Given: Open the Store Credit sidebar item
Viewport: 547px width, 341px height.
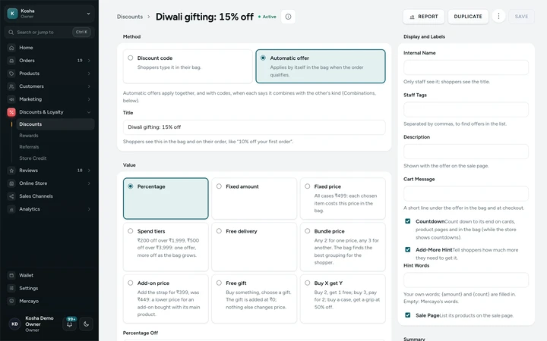Looking at the screenshot, I should point(55,158).
